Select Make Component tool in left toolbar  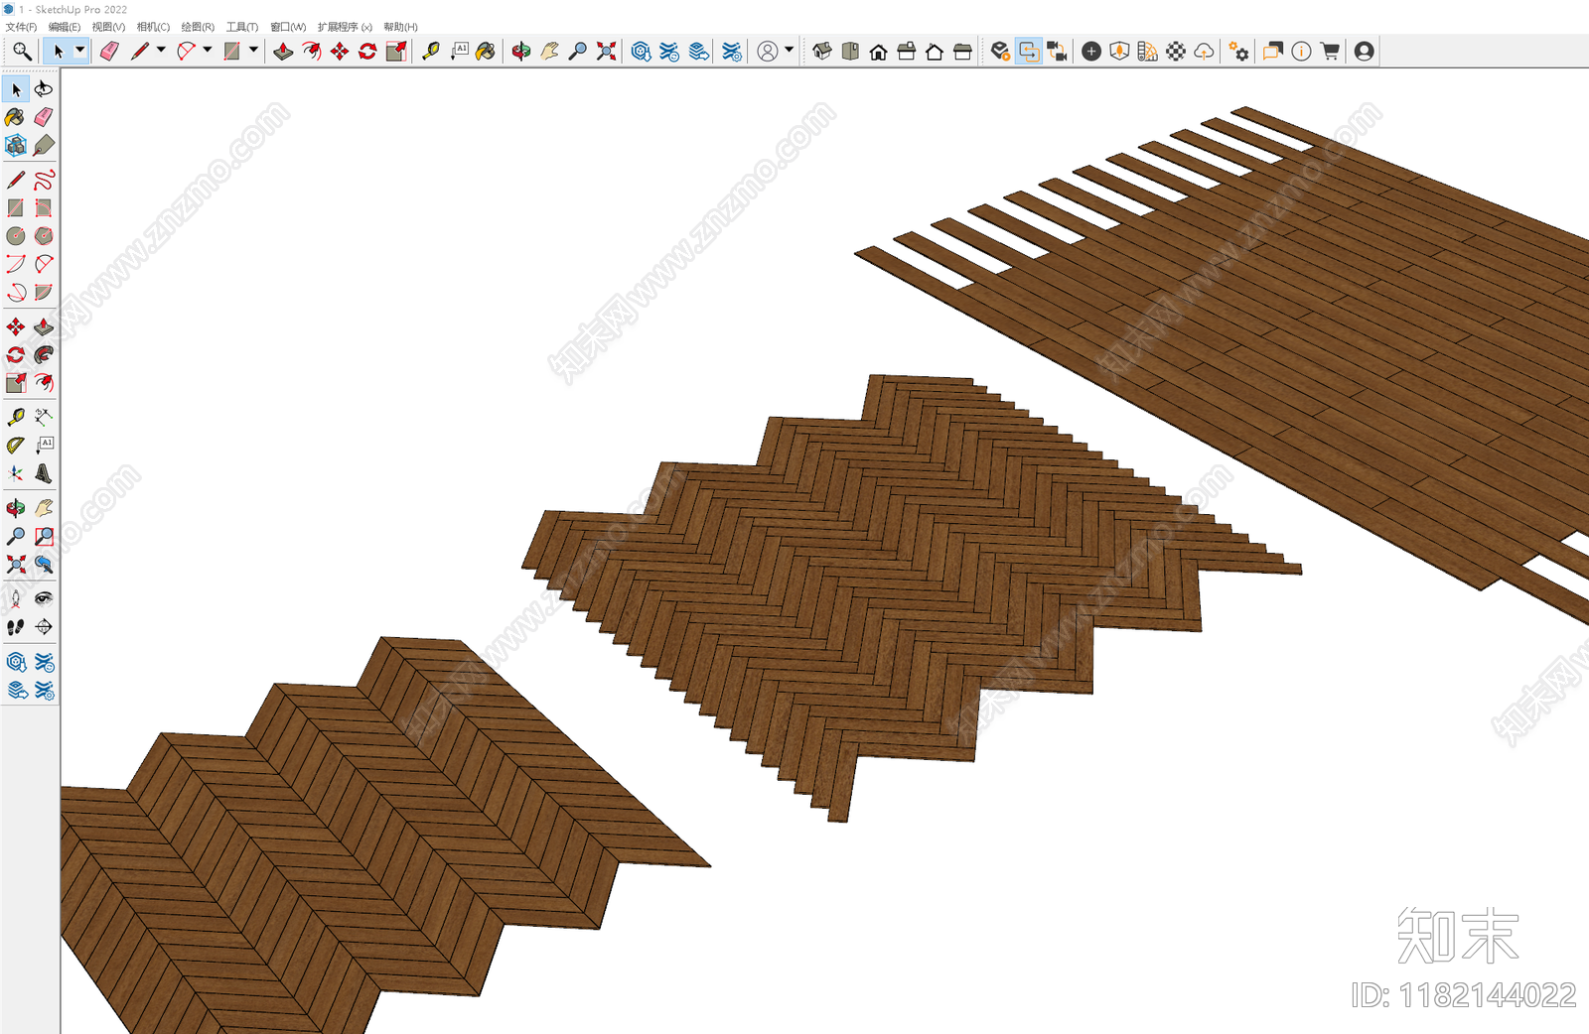pos(16,145)
